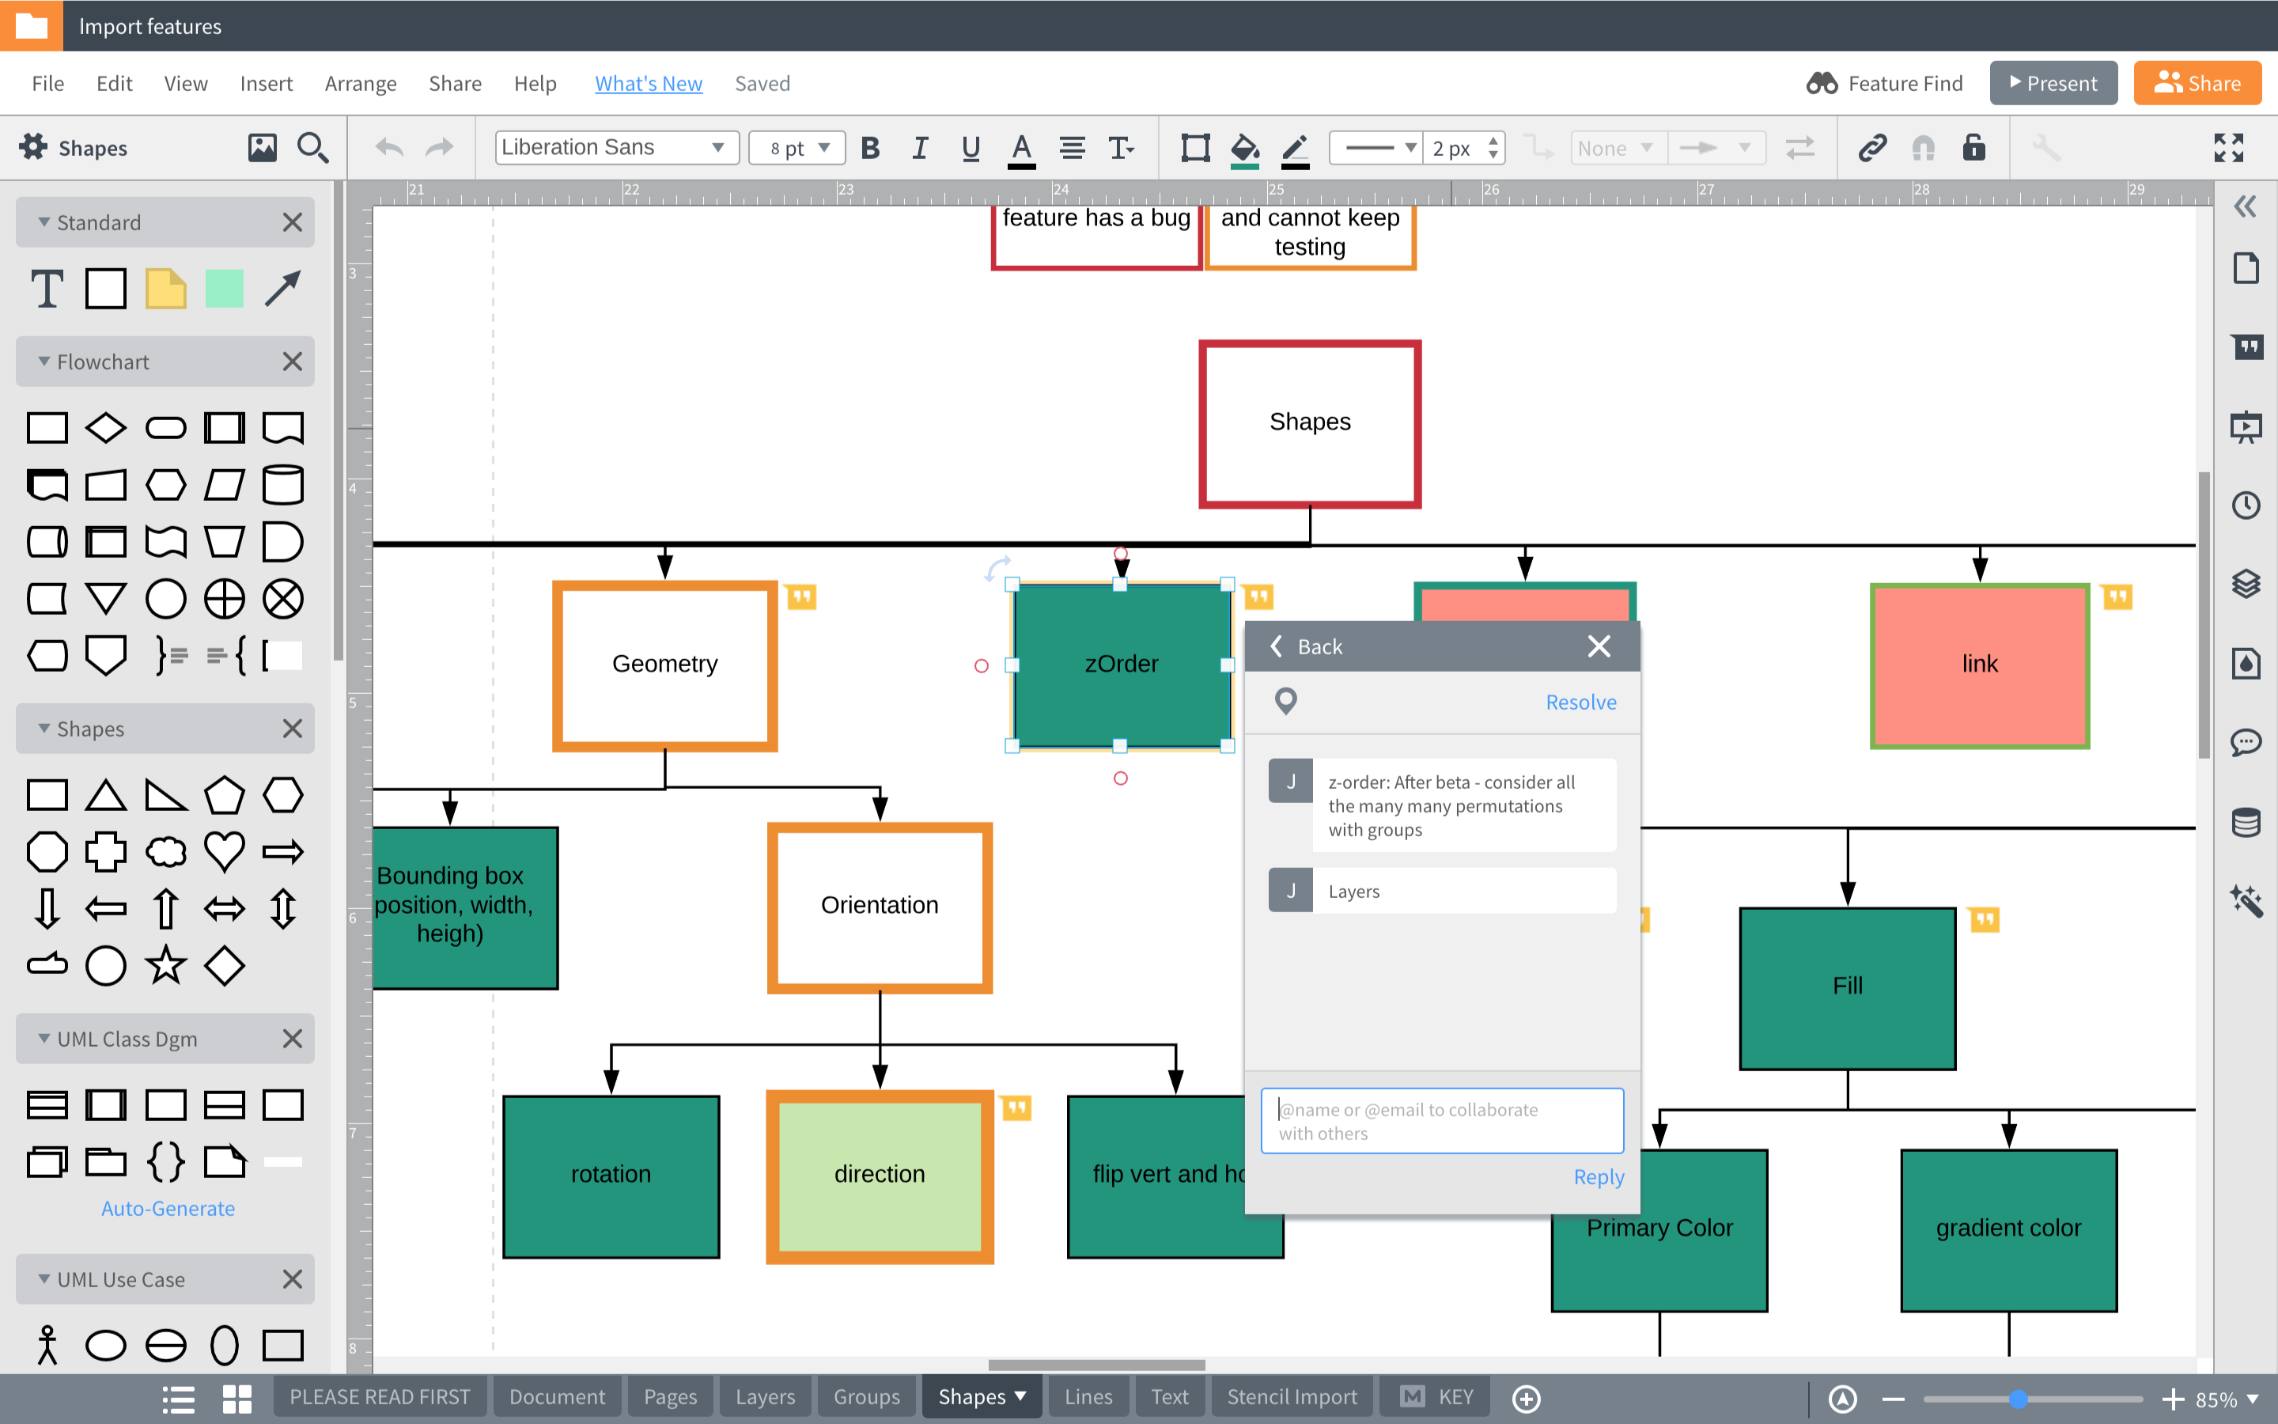Screen dimensions: 2278x1424
Task: Toggle italic text formatting
Action: click(x=921, y=148)
